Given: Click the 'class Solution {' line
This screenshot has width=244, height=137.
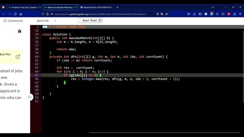Looking at the screenshot, I should coord(56,34).
